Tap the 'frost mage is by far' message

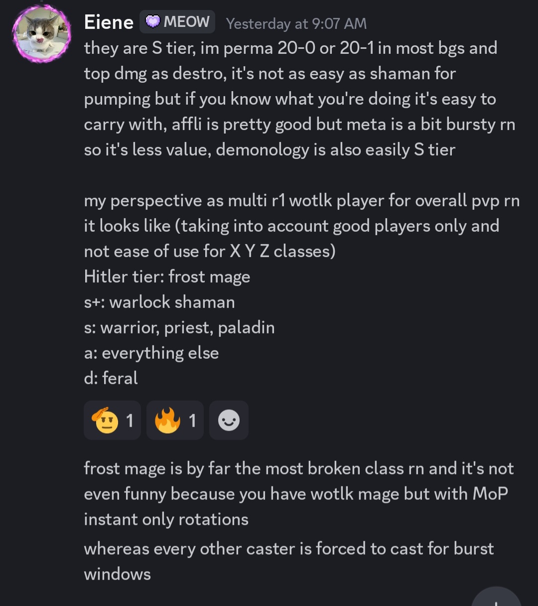299,494
